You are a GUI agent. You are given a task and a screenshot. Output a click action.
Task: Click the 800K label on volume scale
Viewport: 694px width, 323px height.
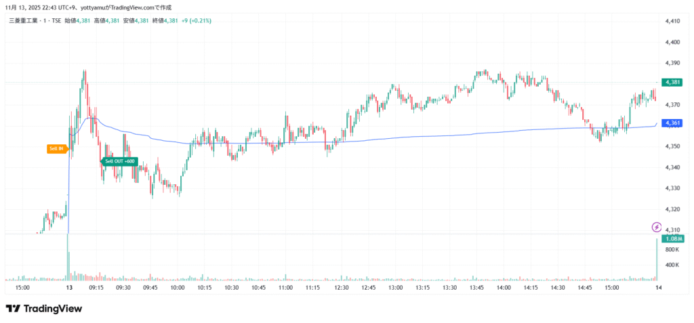pyautogui.click(x=672, y=250)
